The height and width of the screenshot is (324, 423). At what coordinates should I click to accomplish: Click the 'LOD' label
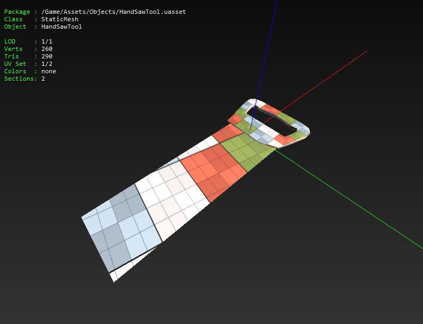(10, 41)
